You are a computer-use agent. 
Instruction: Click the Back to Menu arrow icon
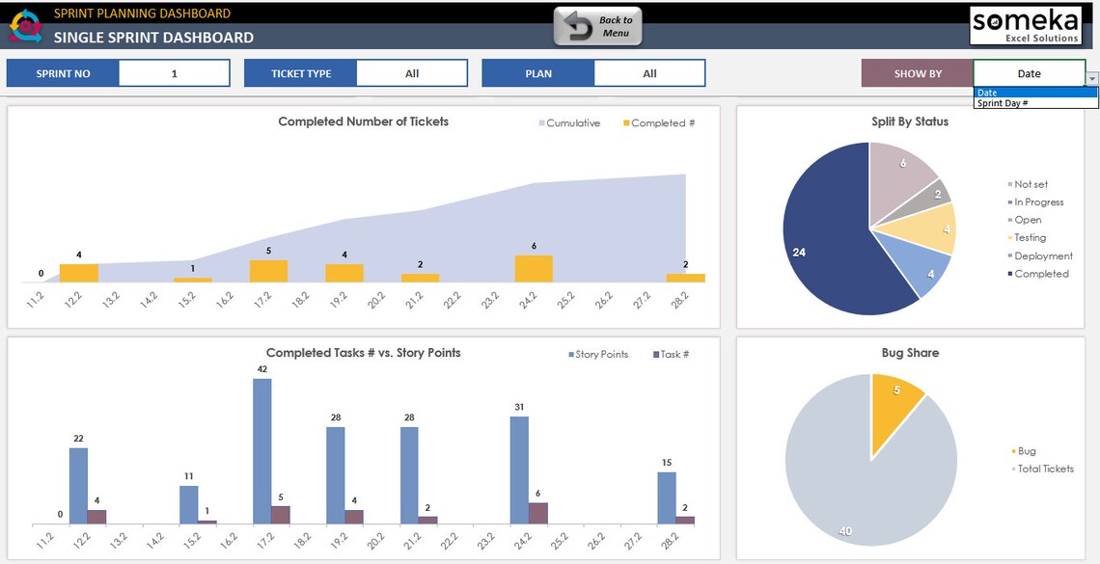[x=579, y=26]
